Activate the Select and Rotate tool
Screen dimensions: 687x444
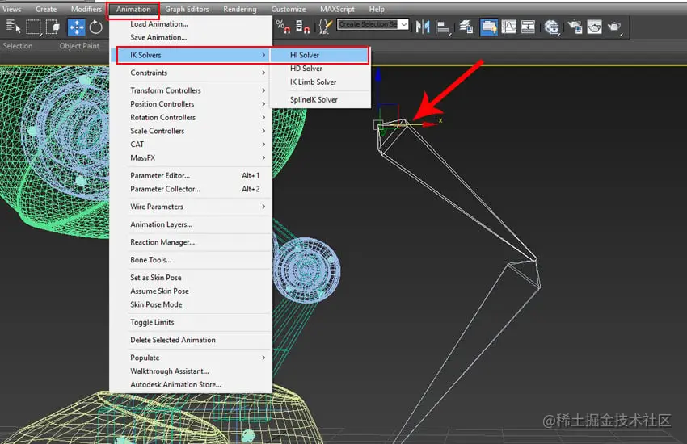95,27
